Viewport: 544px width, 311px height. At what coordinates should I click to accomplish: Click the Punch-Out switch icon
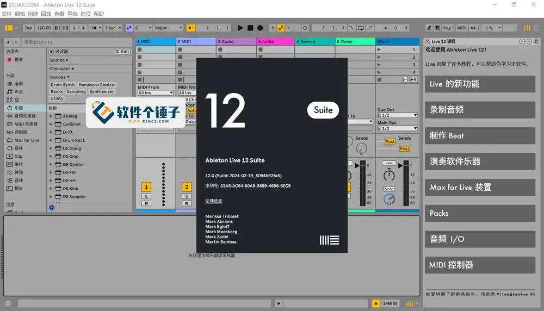click(369, 28)
